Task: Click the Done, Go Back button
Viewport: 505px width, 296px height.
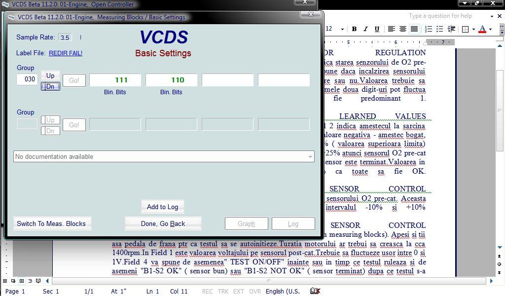Action: (x=163, y=223)
